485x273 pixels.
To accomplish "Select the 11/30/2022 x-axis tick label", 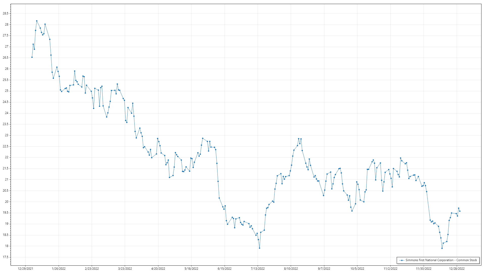I will click(424, 269).
